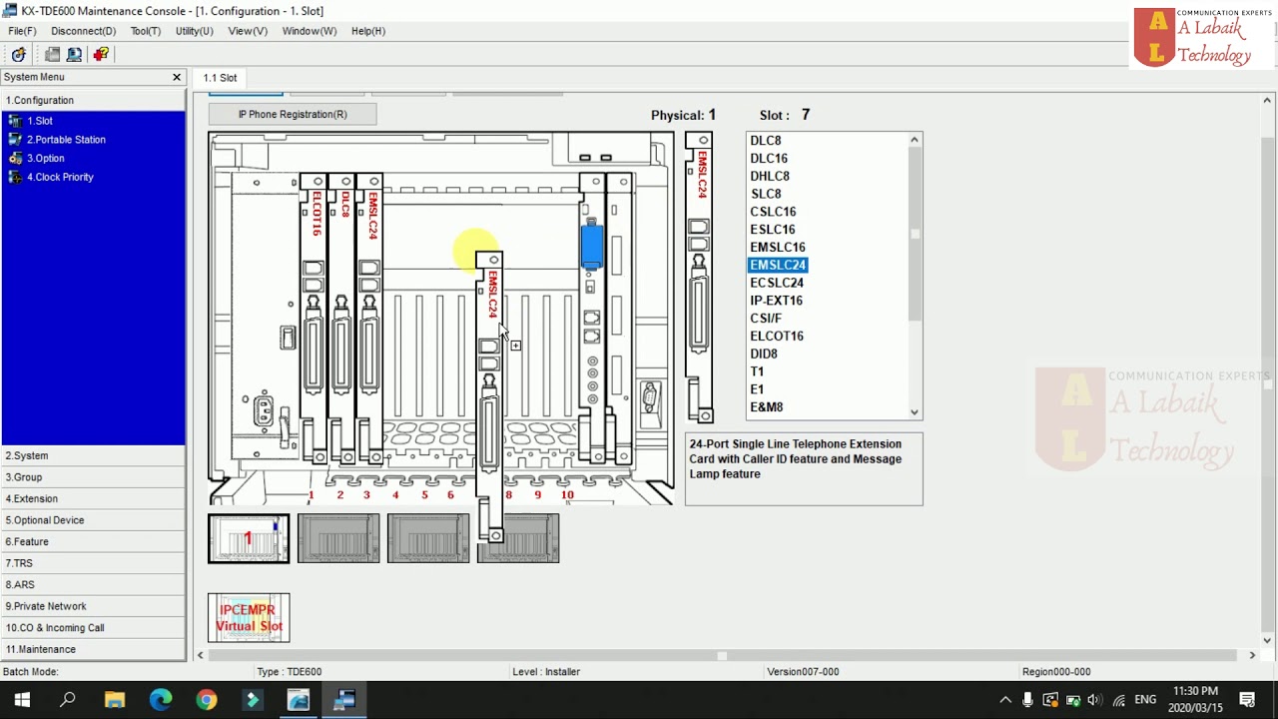Open the Utility(U) menu
Image resolution: width=1278 pixels, height=719 pixels.
click(x=194, y=31)
